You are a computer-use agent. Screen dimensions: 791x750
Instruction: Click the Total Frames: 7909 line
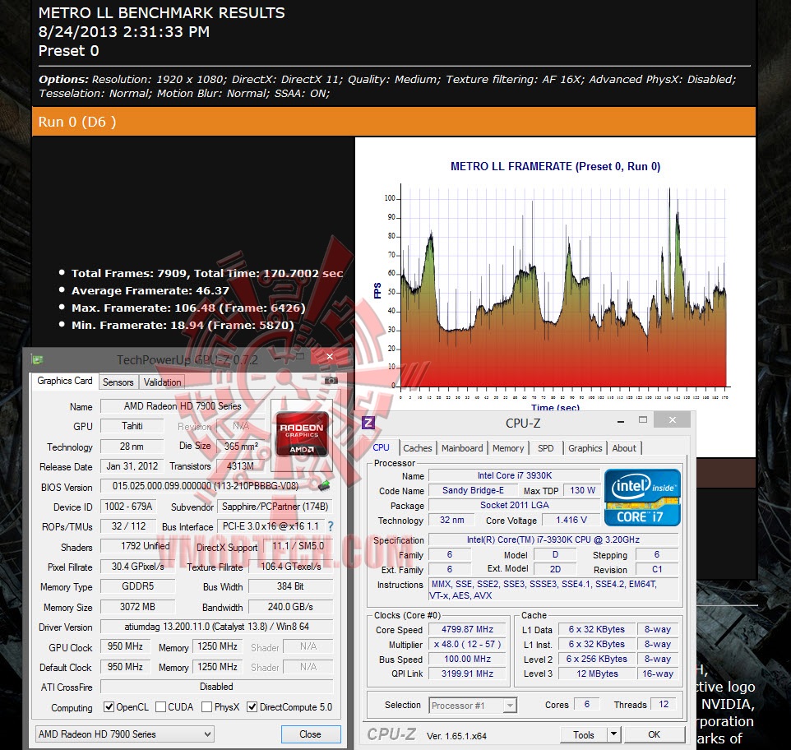[207, 273]
